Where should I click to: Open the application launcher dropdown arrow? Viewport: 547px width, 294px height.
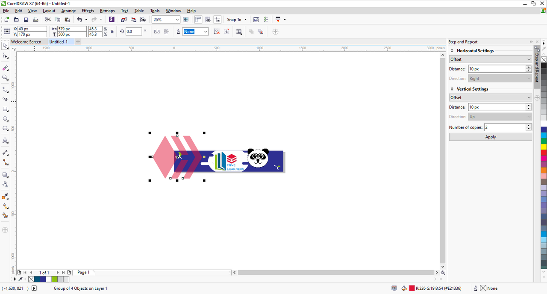285,20
